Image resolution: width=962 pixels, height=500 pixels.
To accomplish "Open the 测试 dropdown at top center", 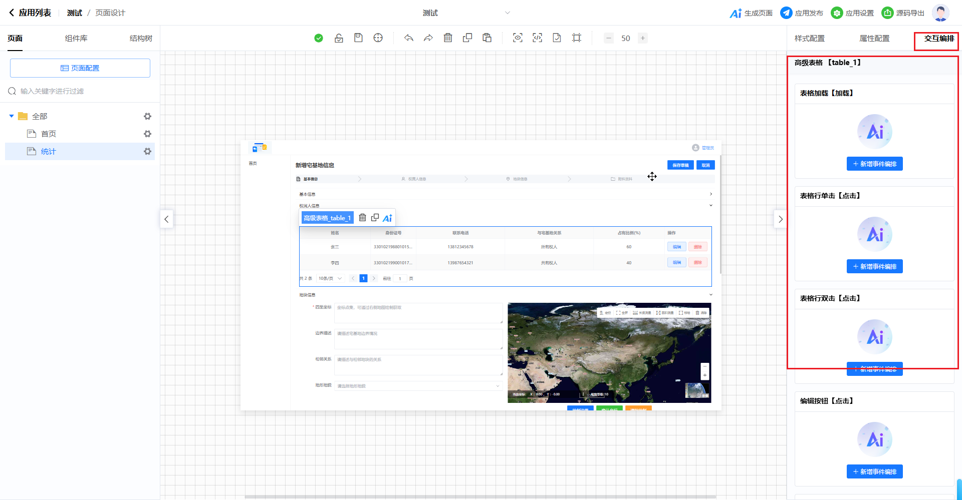I will coord(507,13).
